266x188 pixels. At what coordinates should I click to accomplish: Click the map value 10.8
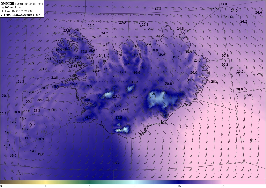click(x=107, y=94)
